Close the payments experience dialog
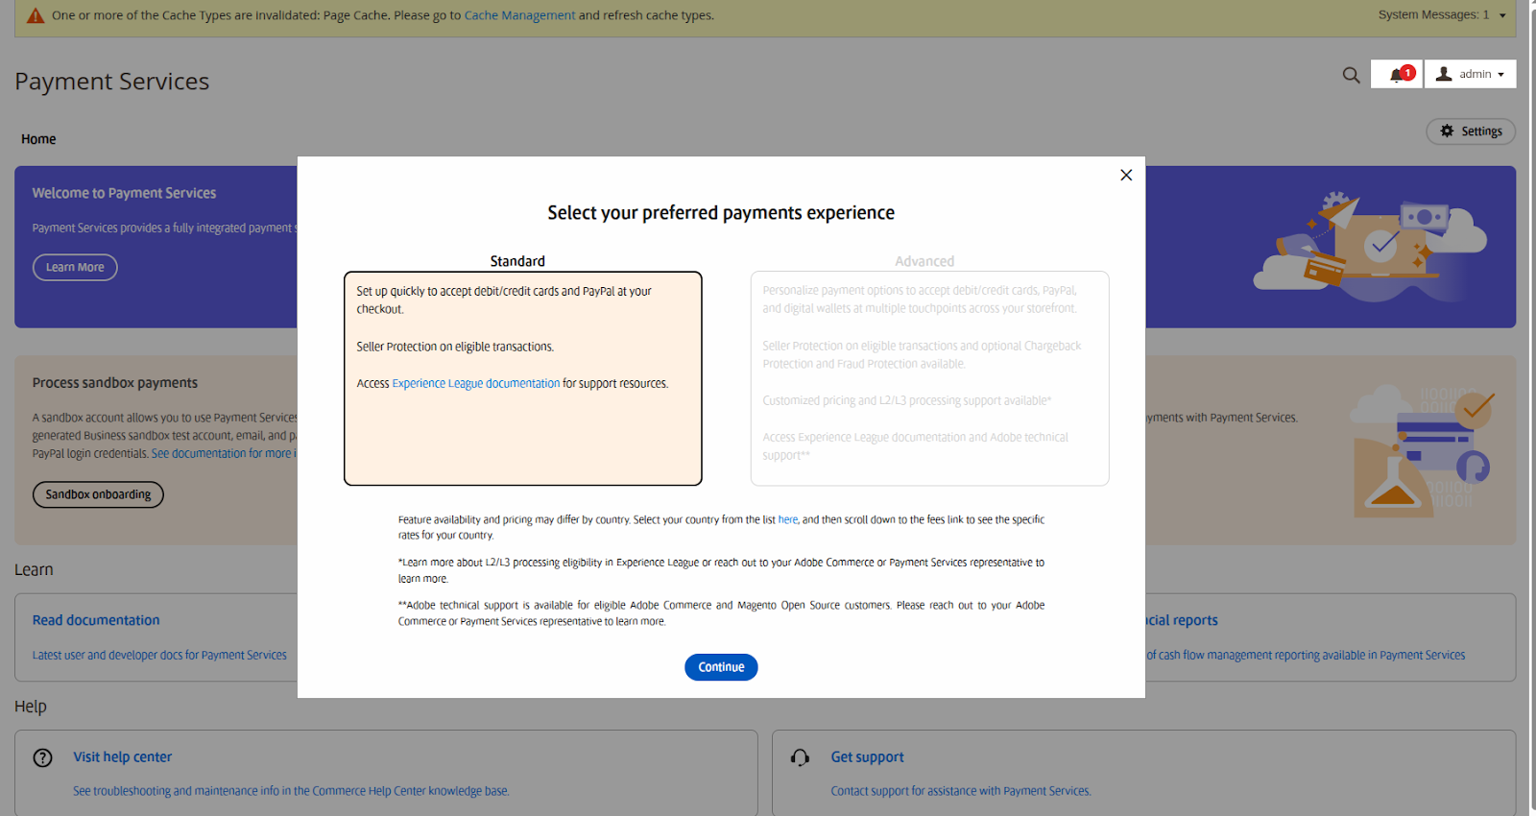Screen dimensions: 1536x816 pos(1126,175)
